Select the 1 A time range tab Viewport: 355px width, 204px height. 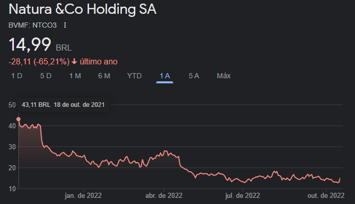tap(164, 76)
